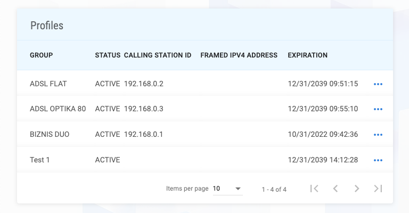Sort by the STATUS column header
The height and width of the screenshot is (213, 409).
[x=108, y=55]
